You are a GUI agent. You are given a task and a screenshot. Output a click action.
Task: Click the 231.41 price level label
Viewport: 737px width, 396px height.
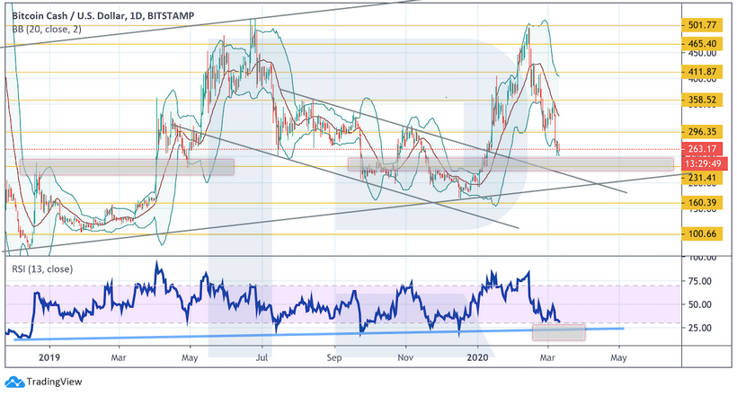coord(702,179)
